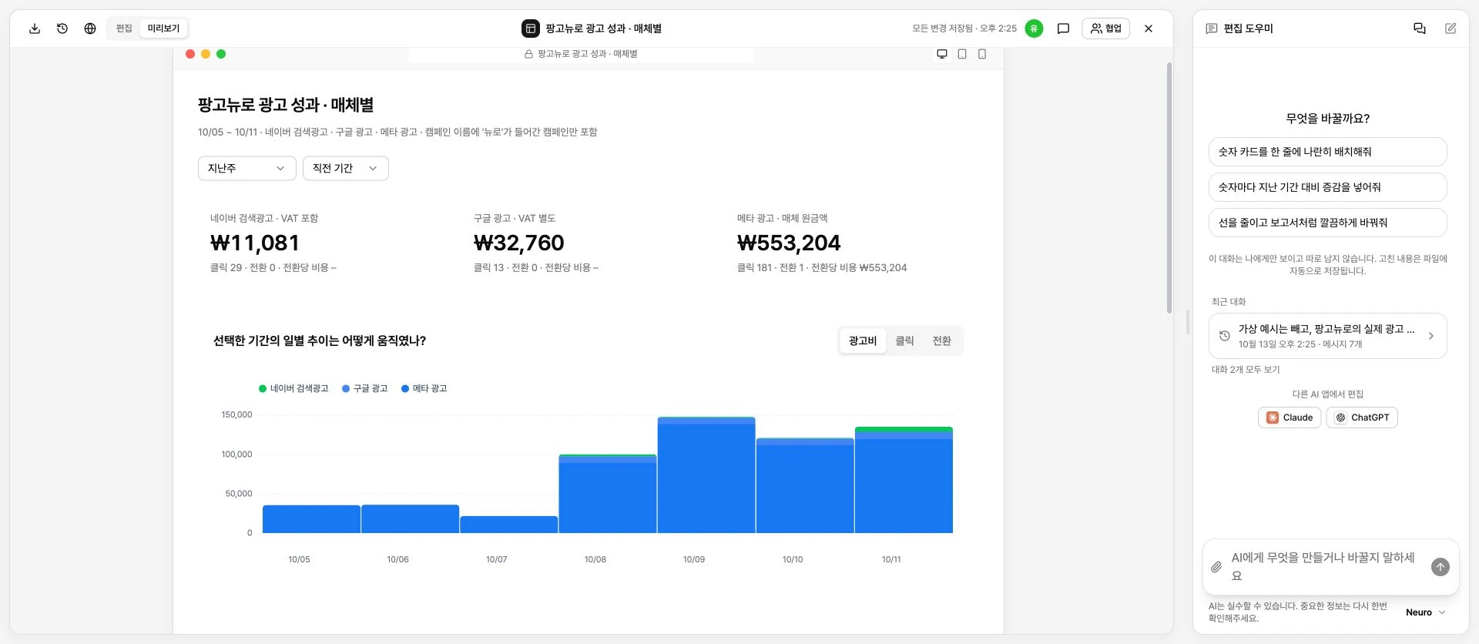Switch to 편집 mode

pos(124,29)
